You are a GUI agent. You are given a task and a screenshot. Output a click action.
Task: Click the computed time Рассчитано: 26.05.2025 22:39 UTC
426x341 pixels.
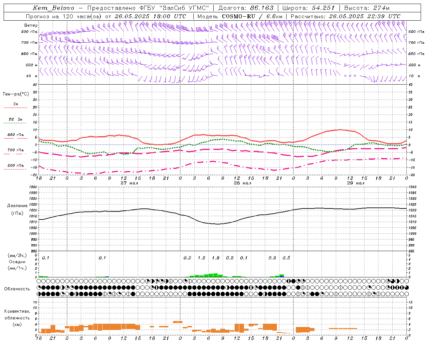click(345, 16)
